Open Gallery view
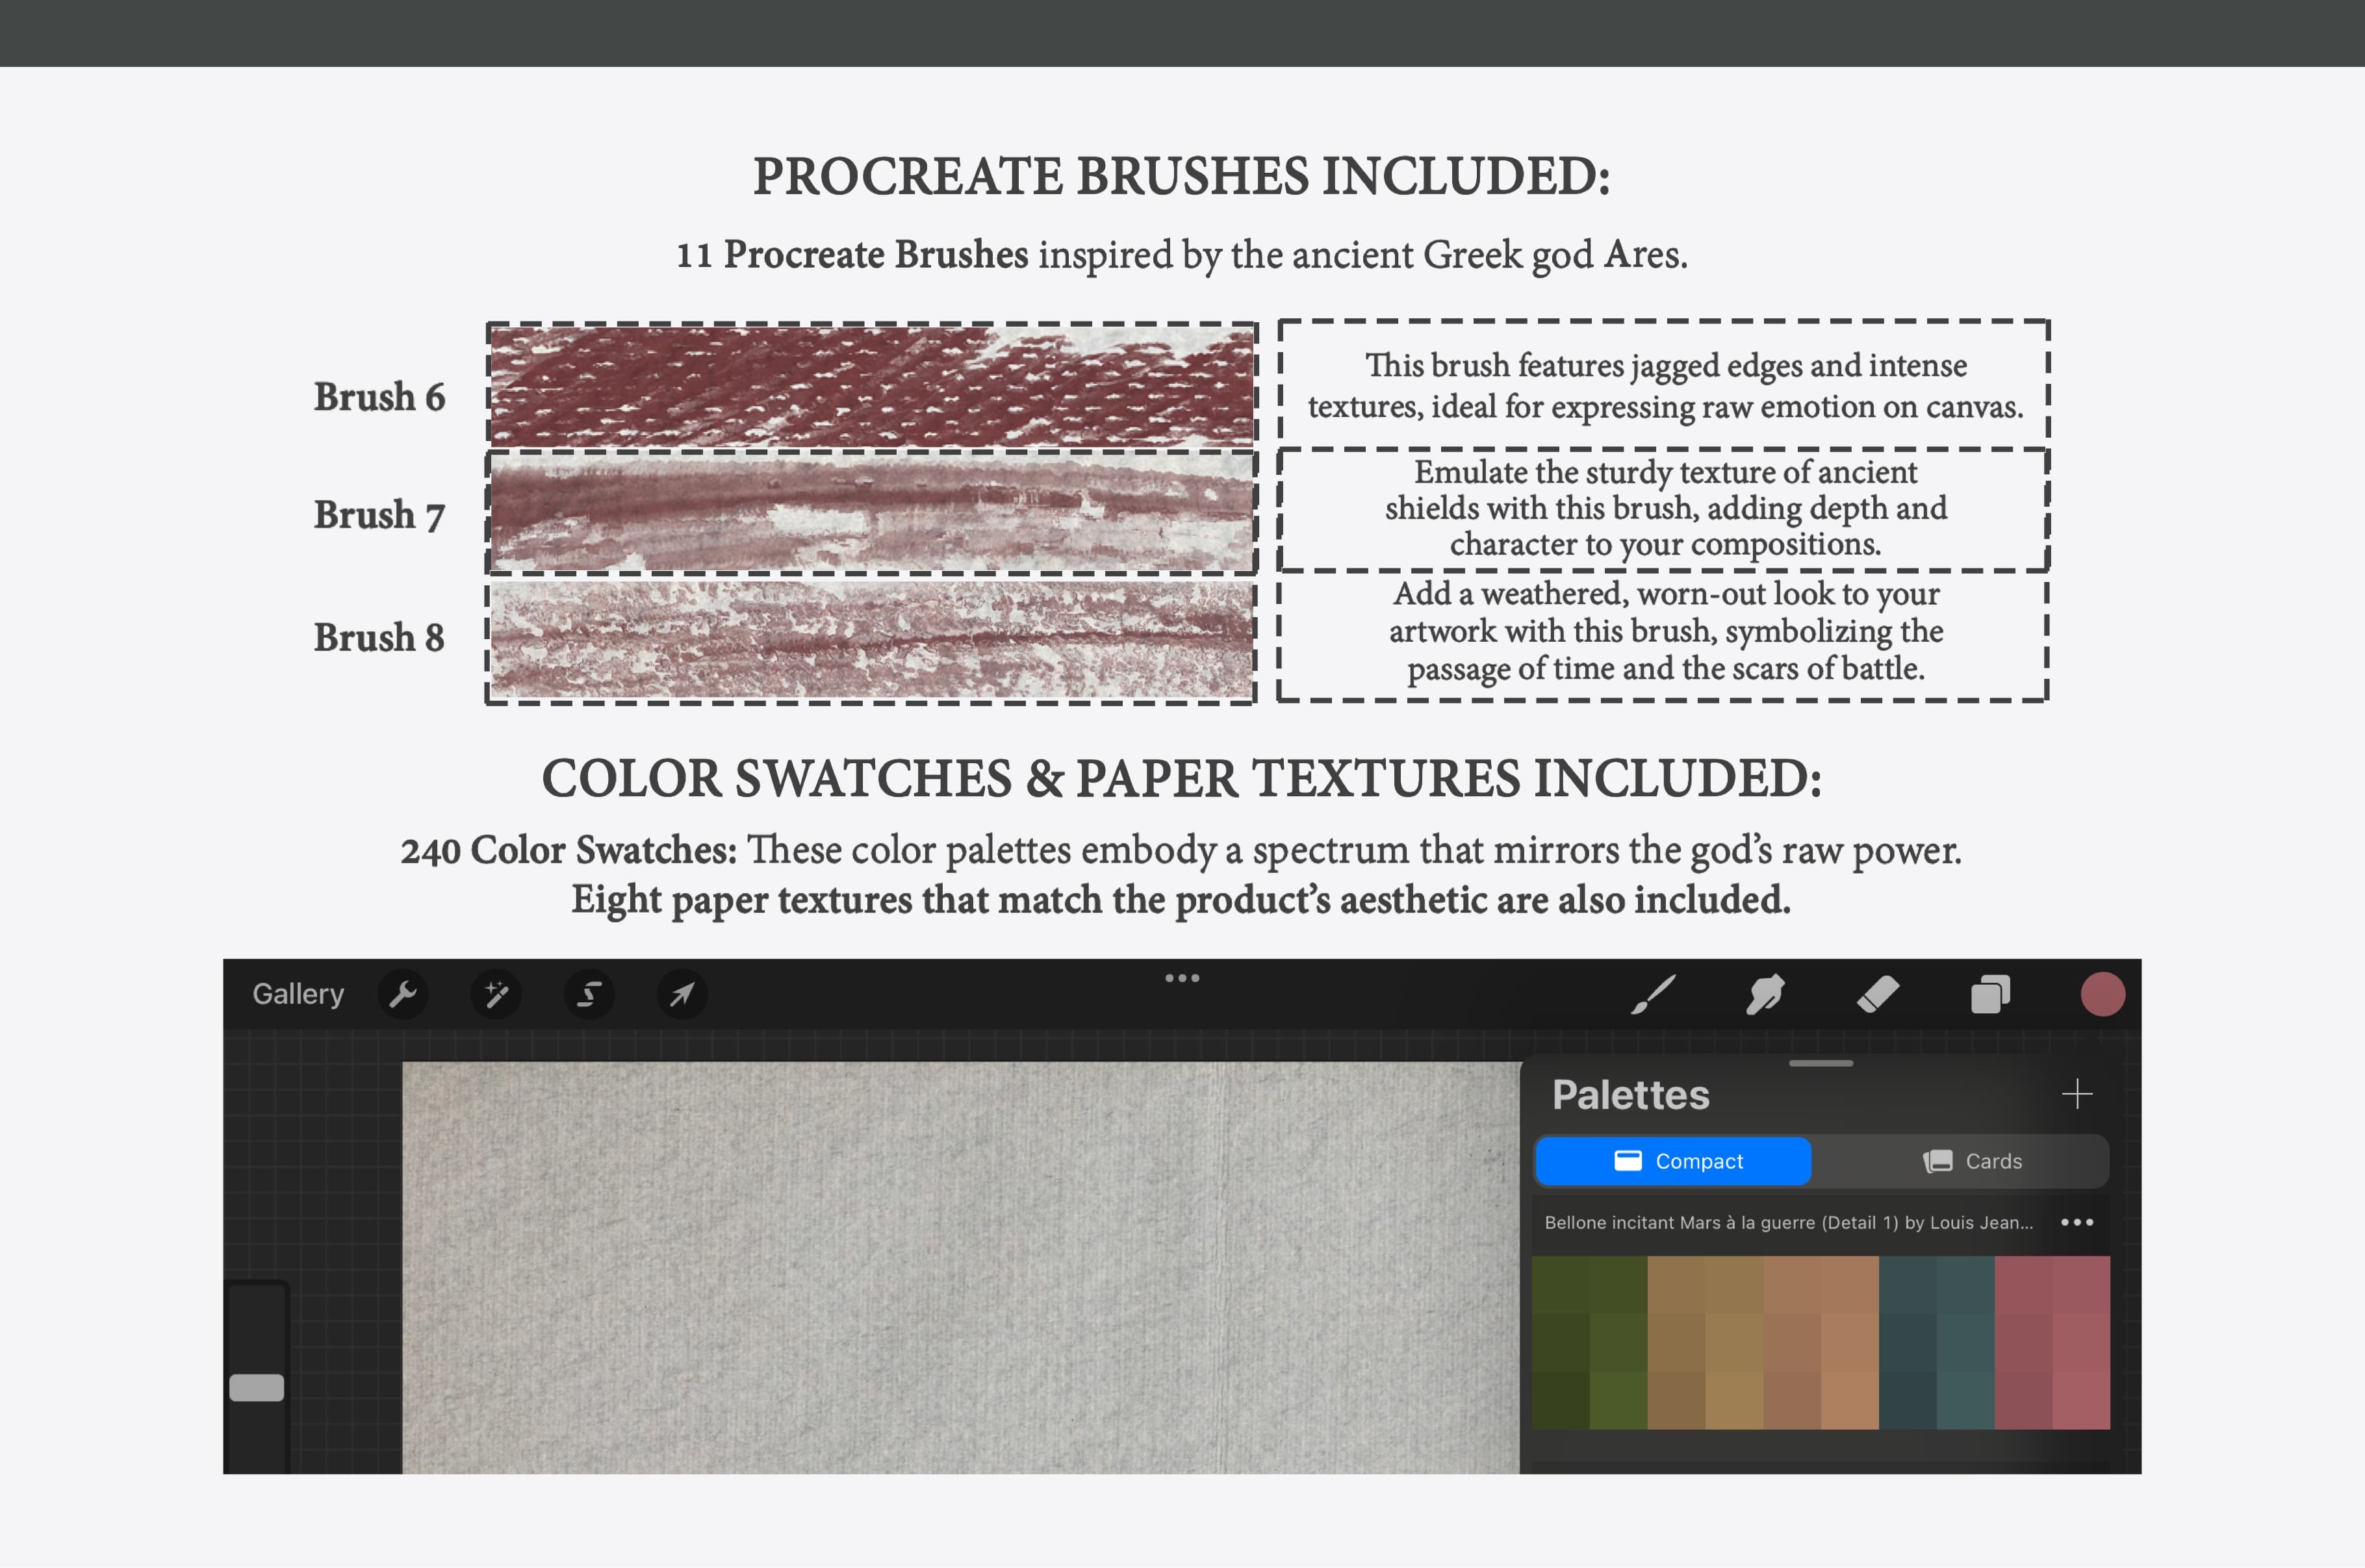The image size is (2365, 1568). click(x=301, y=994)
